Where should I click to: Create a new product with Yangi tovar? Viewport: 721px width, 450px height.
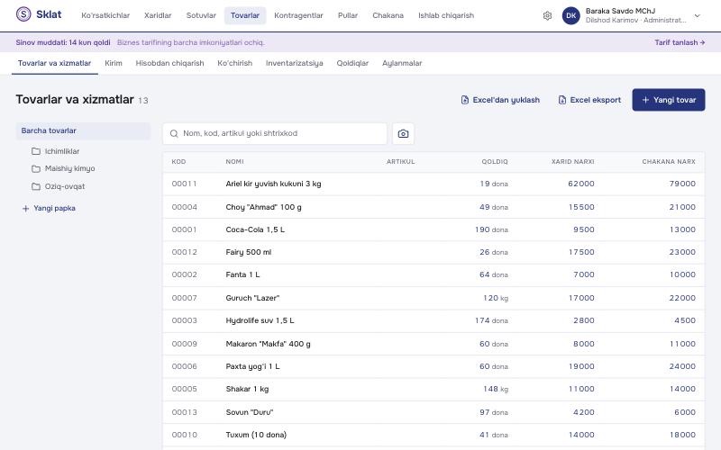(x=669, y=100)
